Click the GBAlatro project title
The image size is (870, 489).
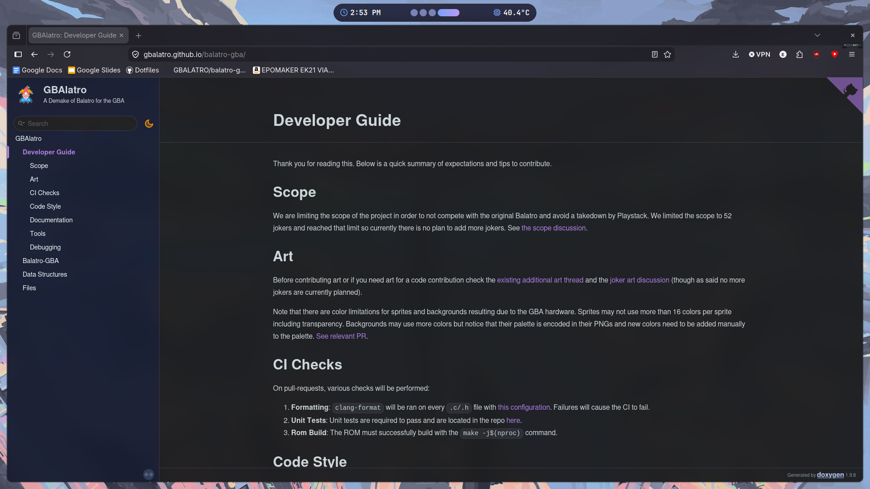pos(65,90)
